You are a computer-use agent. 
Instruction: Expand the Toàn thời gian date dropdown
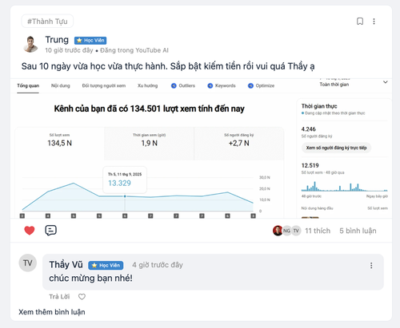[385, 82]
